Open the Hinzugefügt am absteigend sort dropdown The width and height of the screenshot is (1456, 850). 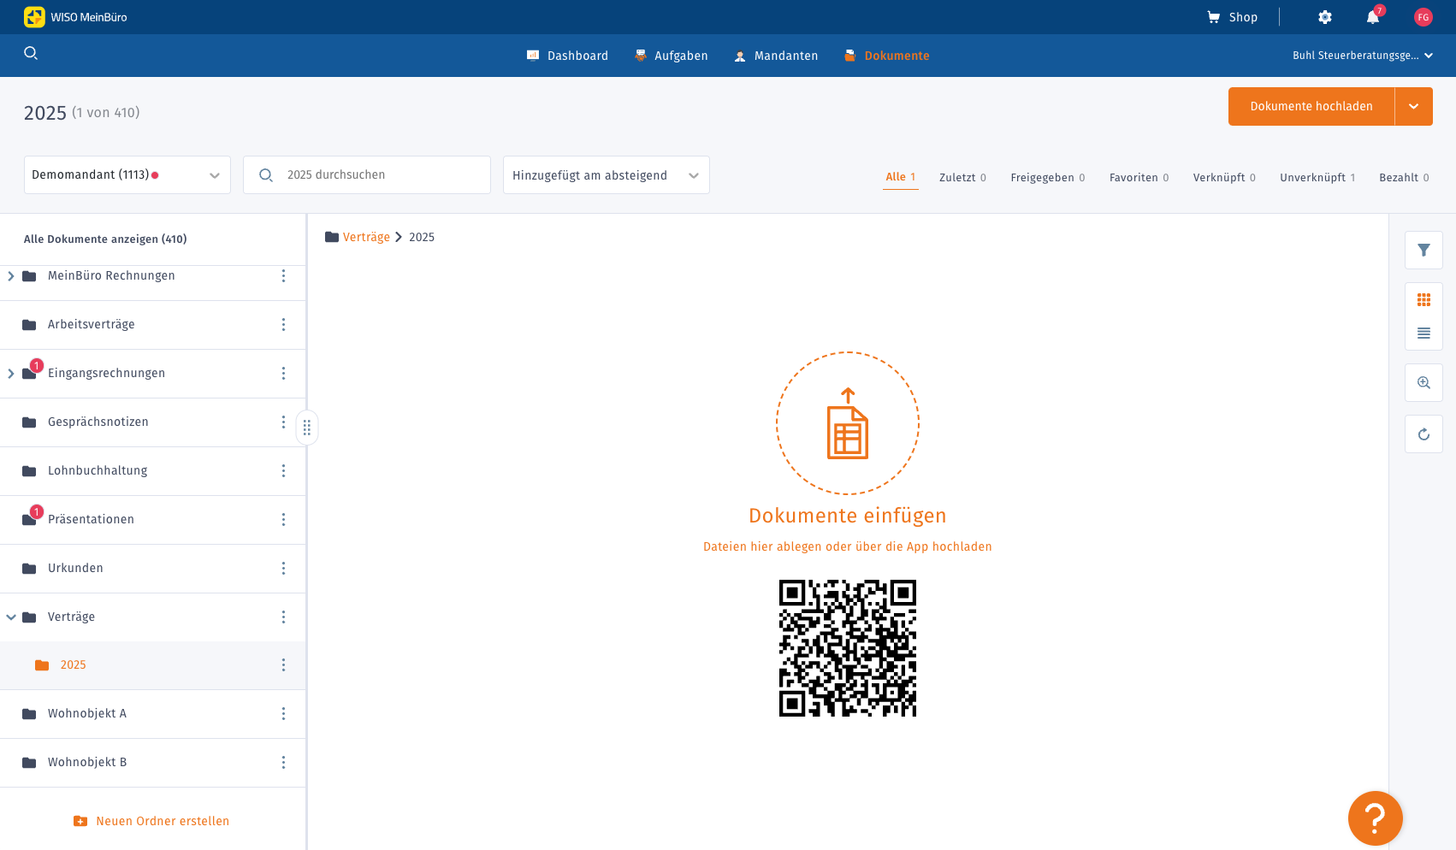coord(607,174)
